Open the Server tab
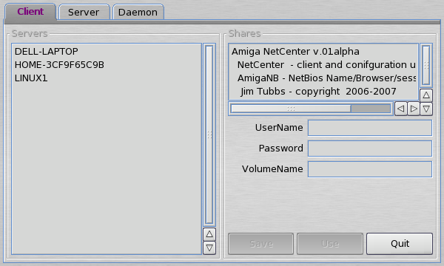444x266 pixels. [x=84, y=12]
